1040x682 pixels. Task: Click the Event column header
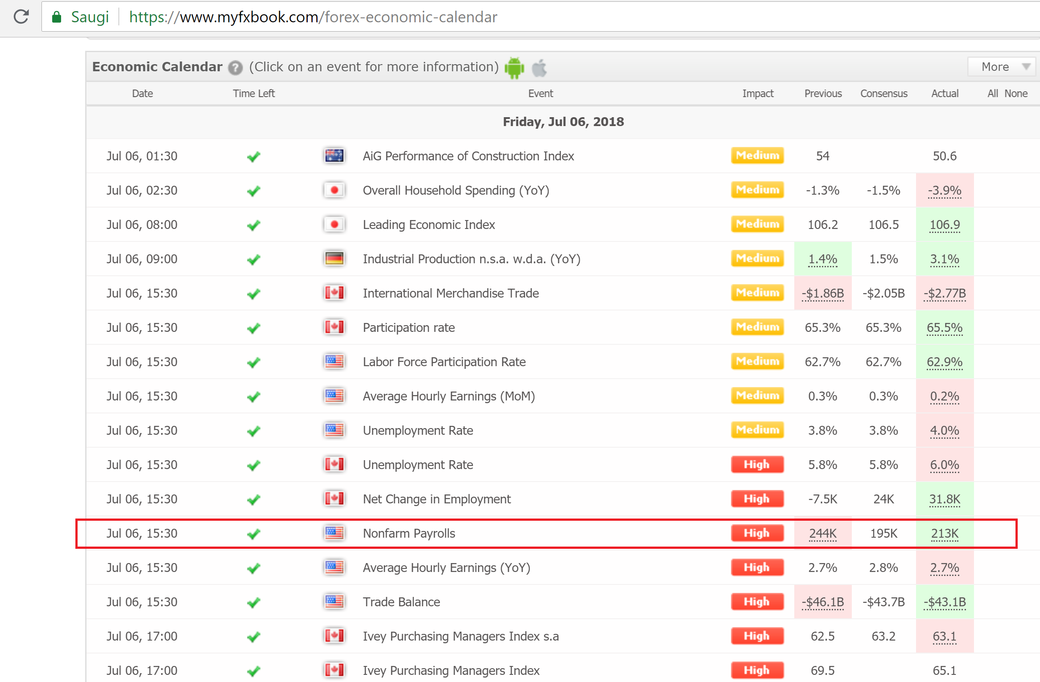[x=541, y=94]
